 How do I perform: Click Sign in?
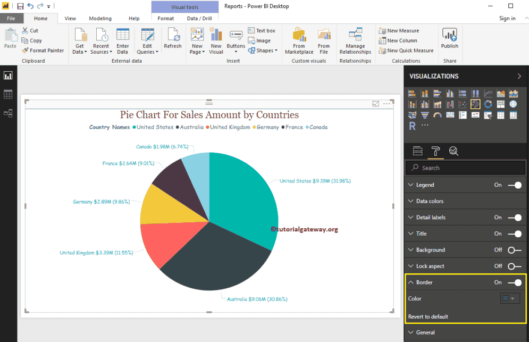(x=507, y=19)
